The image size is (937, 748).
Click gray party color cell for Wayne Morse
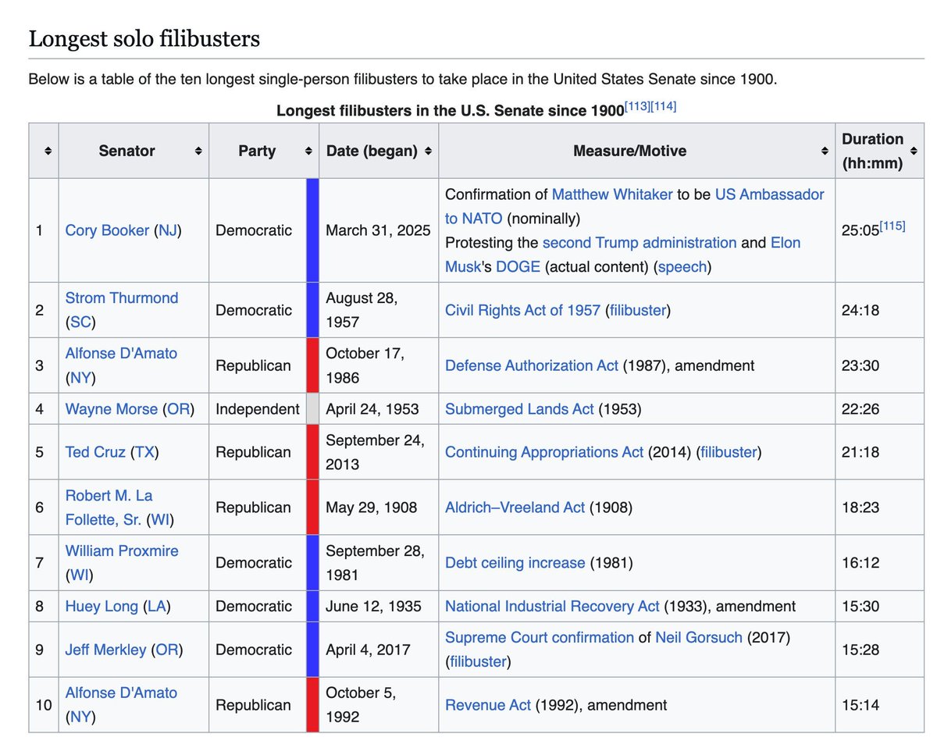[312, 409]
